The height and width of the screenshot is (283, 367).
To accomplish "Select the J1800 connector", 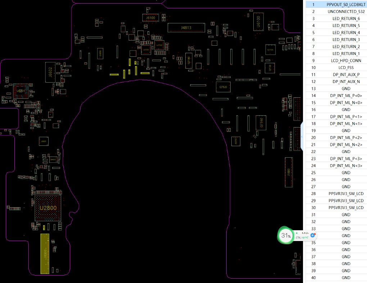I will click(289, 172).
